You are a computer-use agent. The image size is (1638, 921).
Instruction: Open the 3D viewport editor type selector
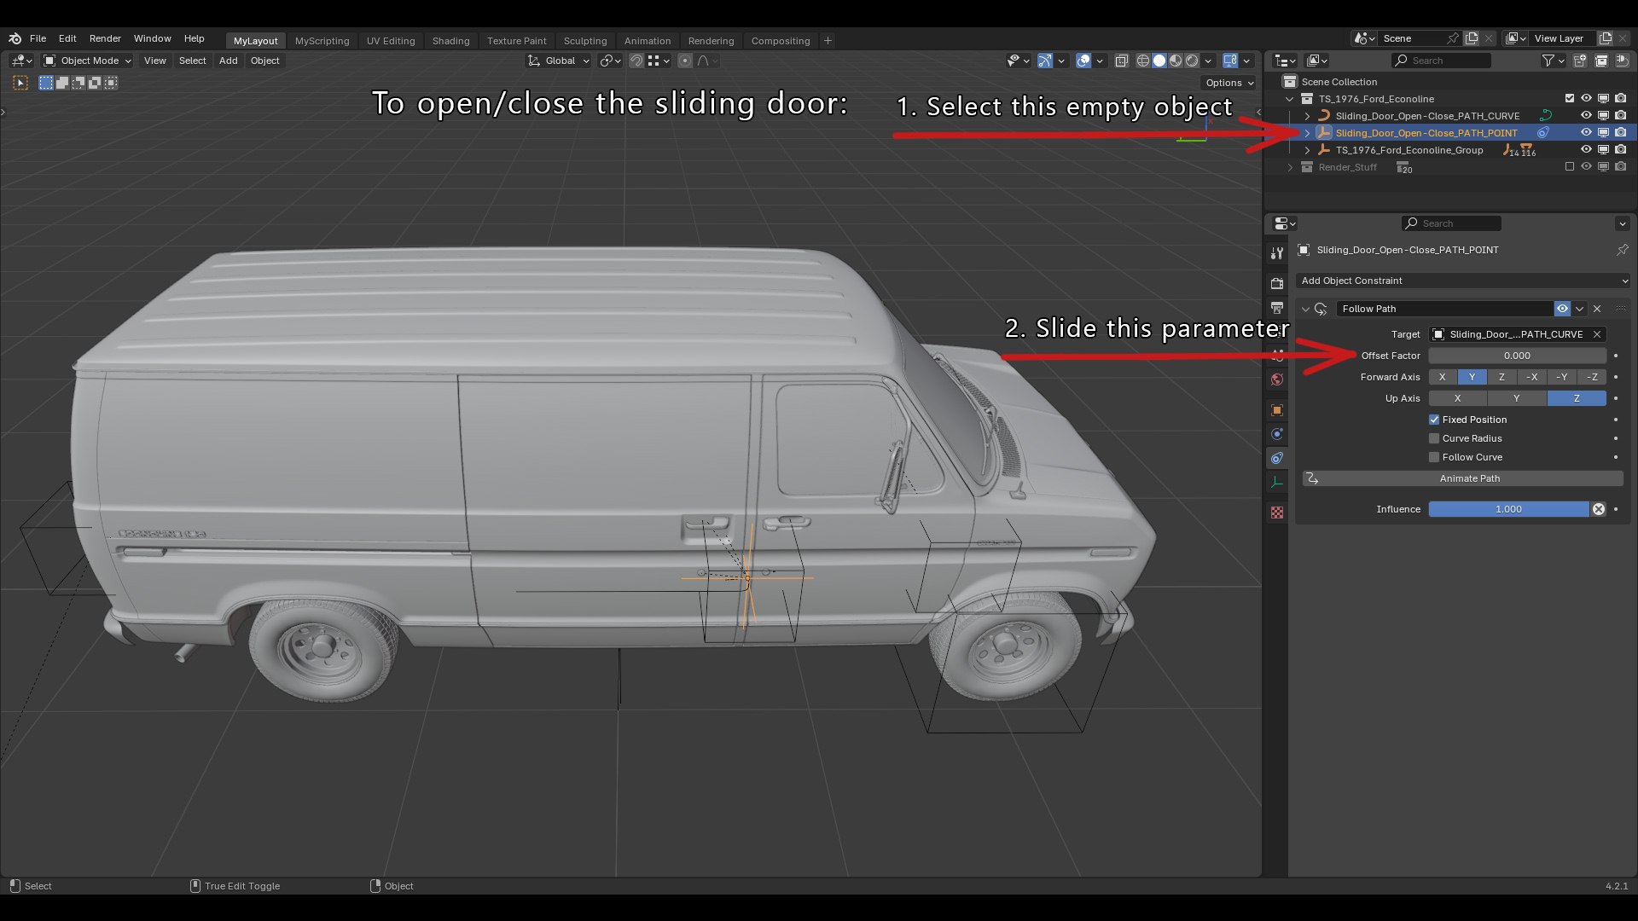click(x=22, y=61)
